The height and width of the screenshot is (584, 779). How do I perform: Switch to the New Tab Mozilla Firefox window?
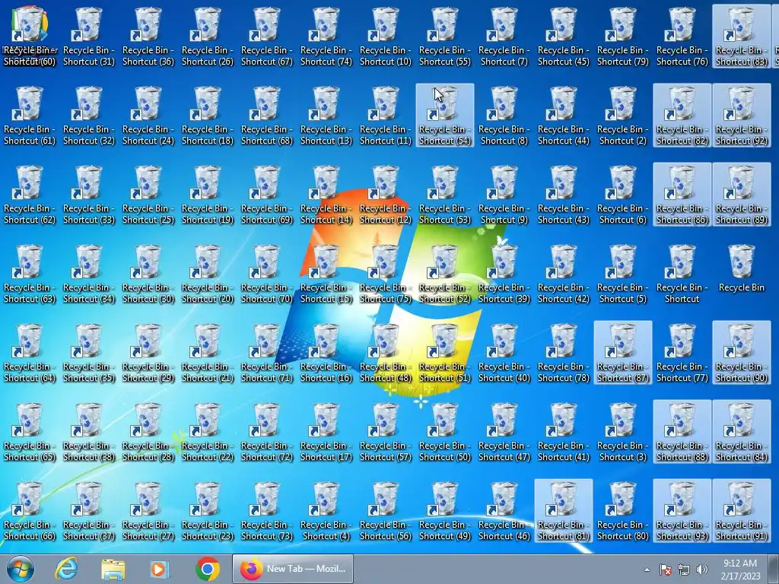pyautogui.click(x=293, y=569)
